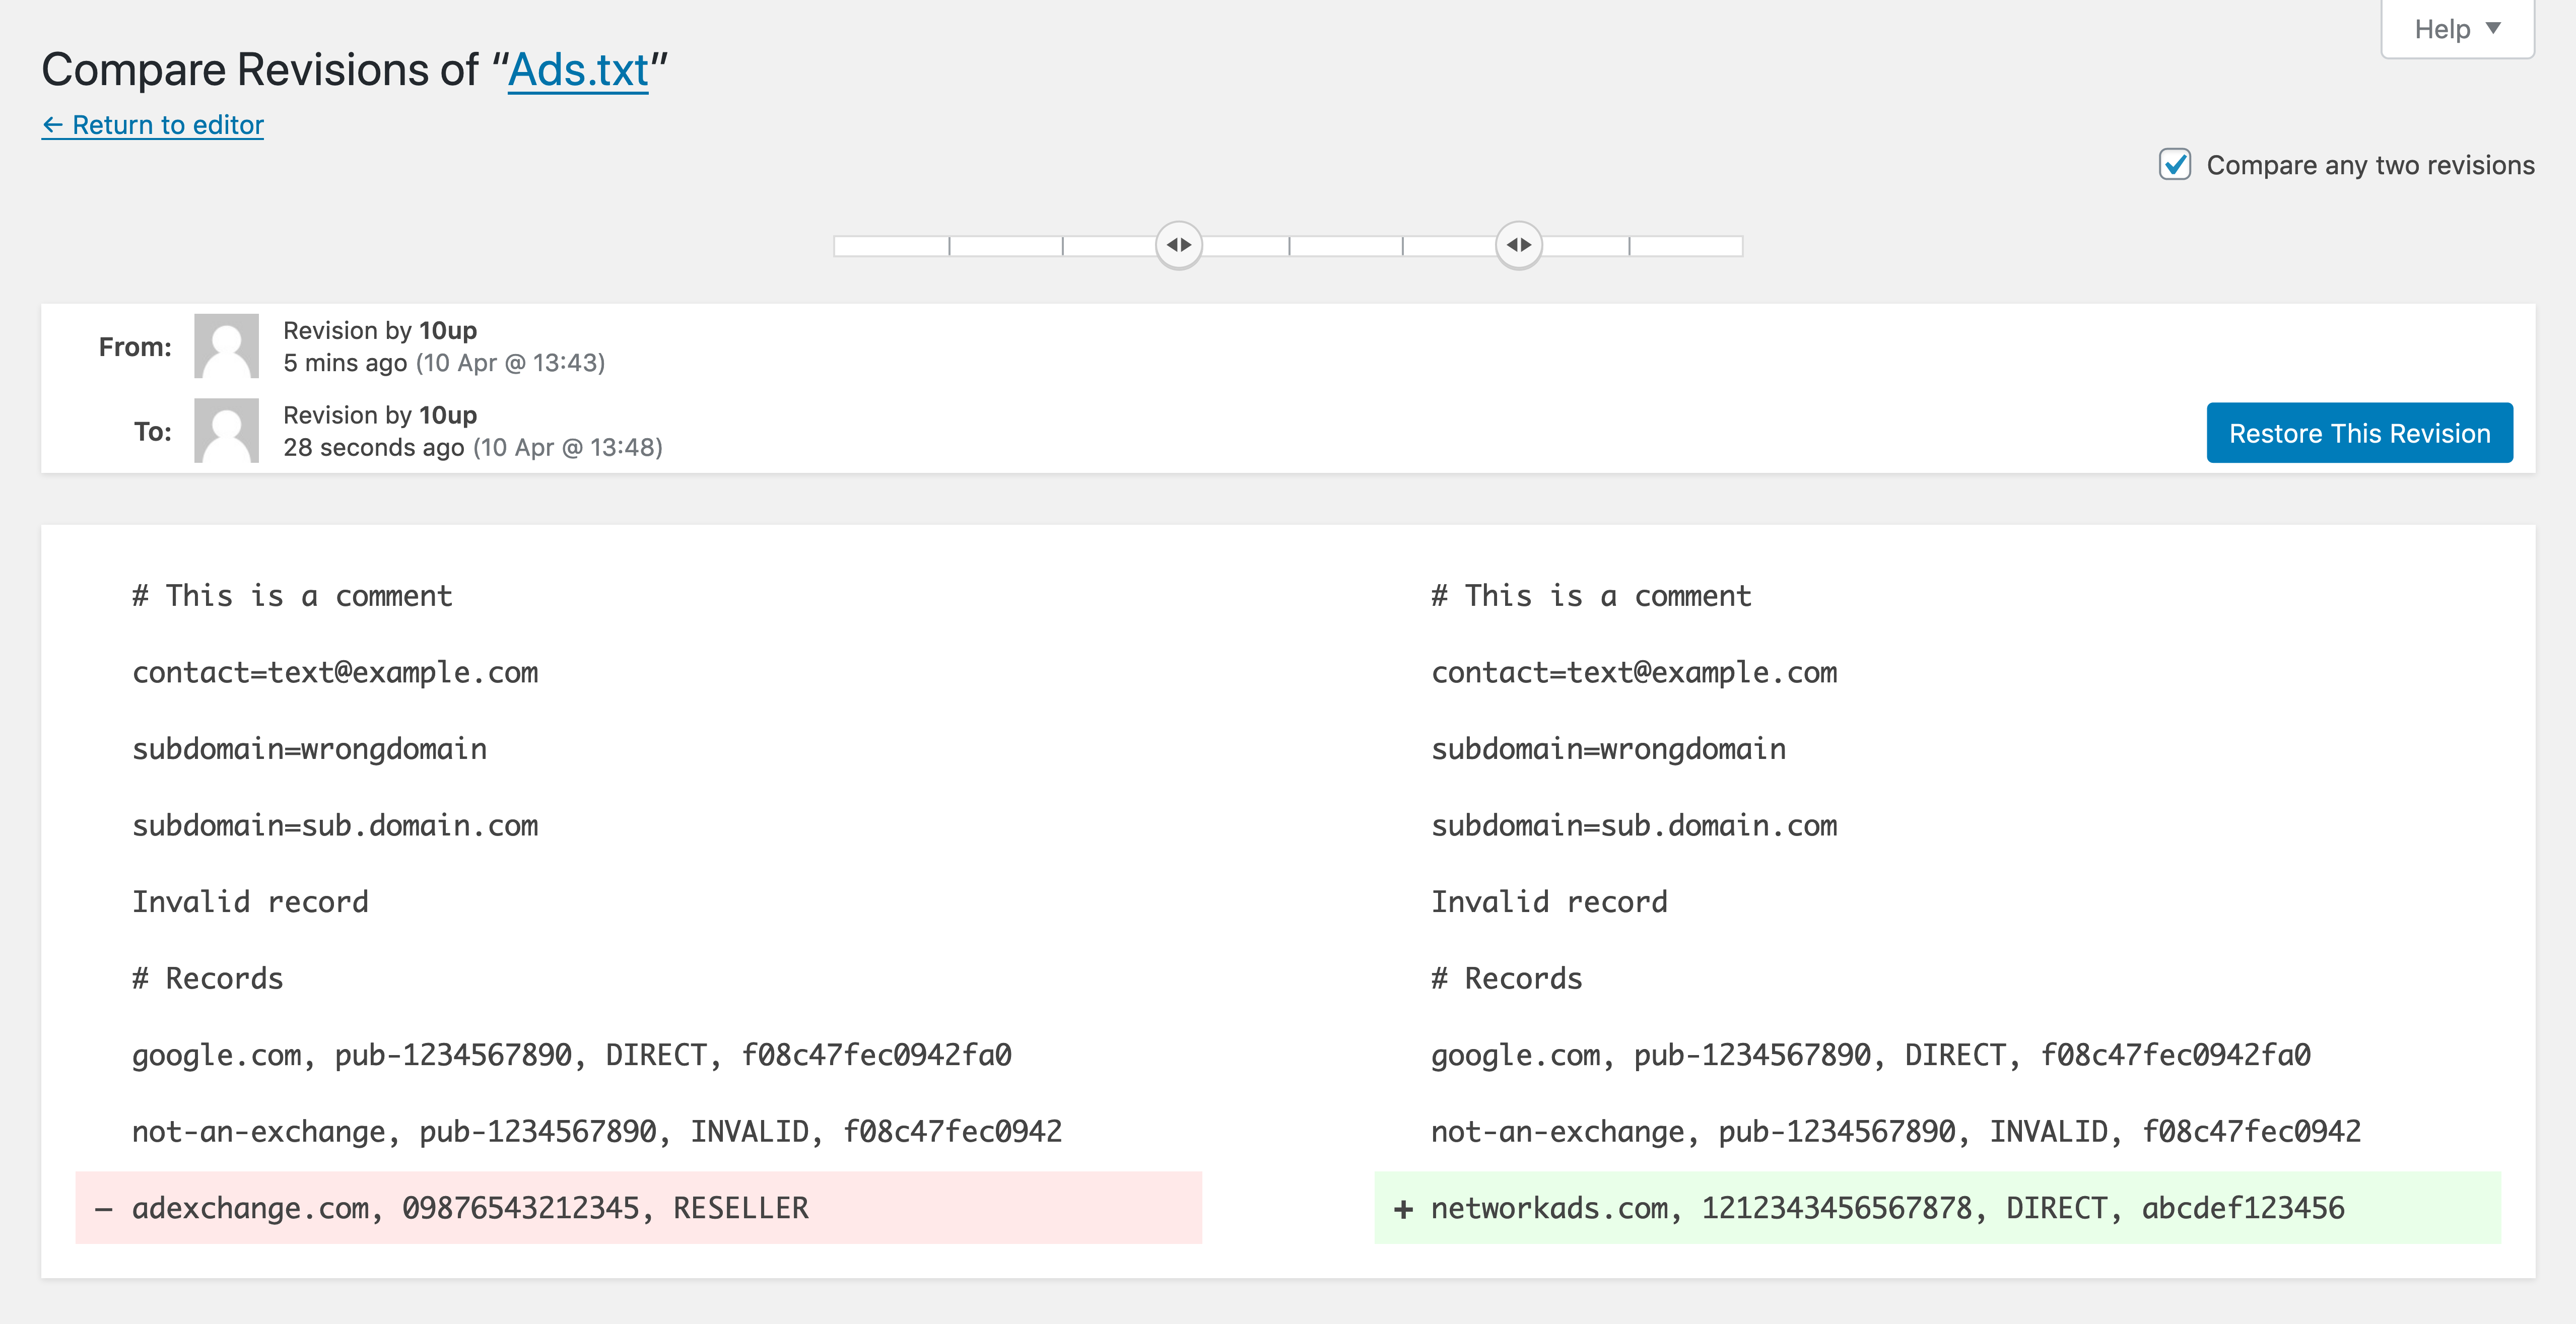Click the To revision author avatar

226,431
